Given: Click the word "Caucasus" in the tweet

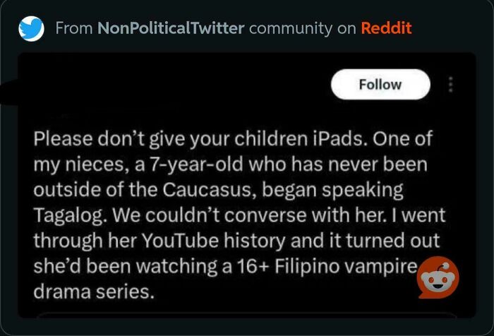Looking at the screenshot, I should [x=209, y=190].
